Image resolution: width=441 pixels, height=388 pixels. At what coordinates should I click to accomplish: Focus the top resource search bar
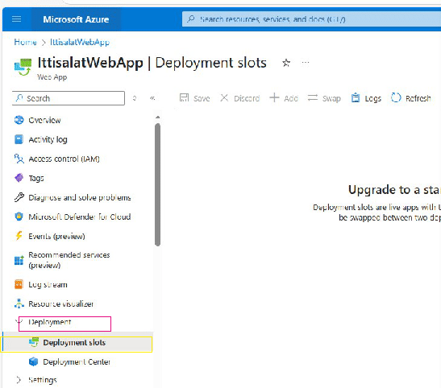[x=311, y=19]
